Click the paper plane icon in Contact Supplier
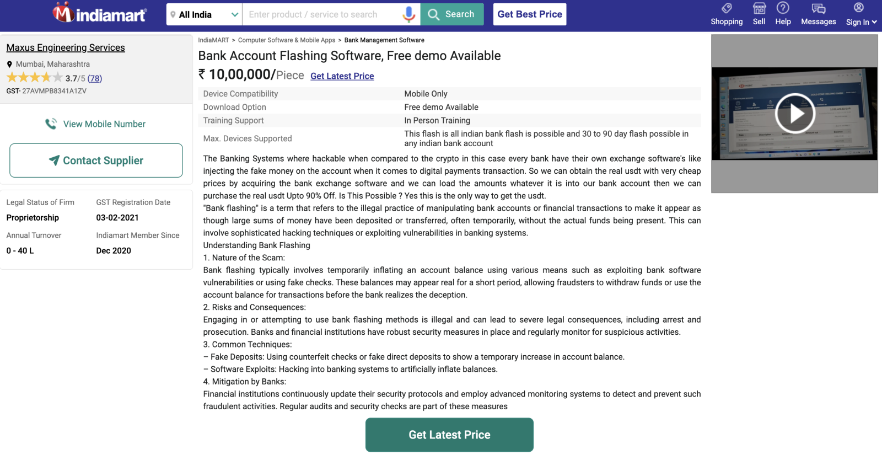This screenshot has width=882, height=460. (54, 160)
